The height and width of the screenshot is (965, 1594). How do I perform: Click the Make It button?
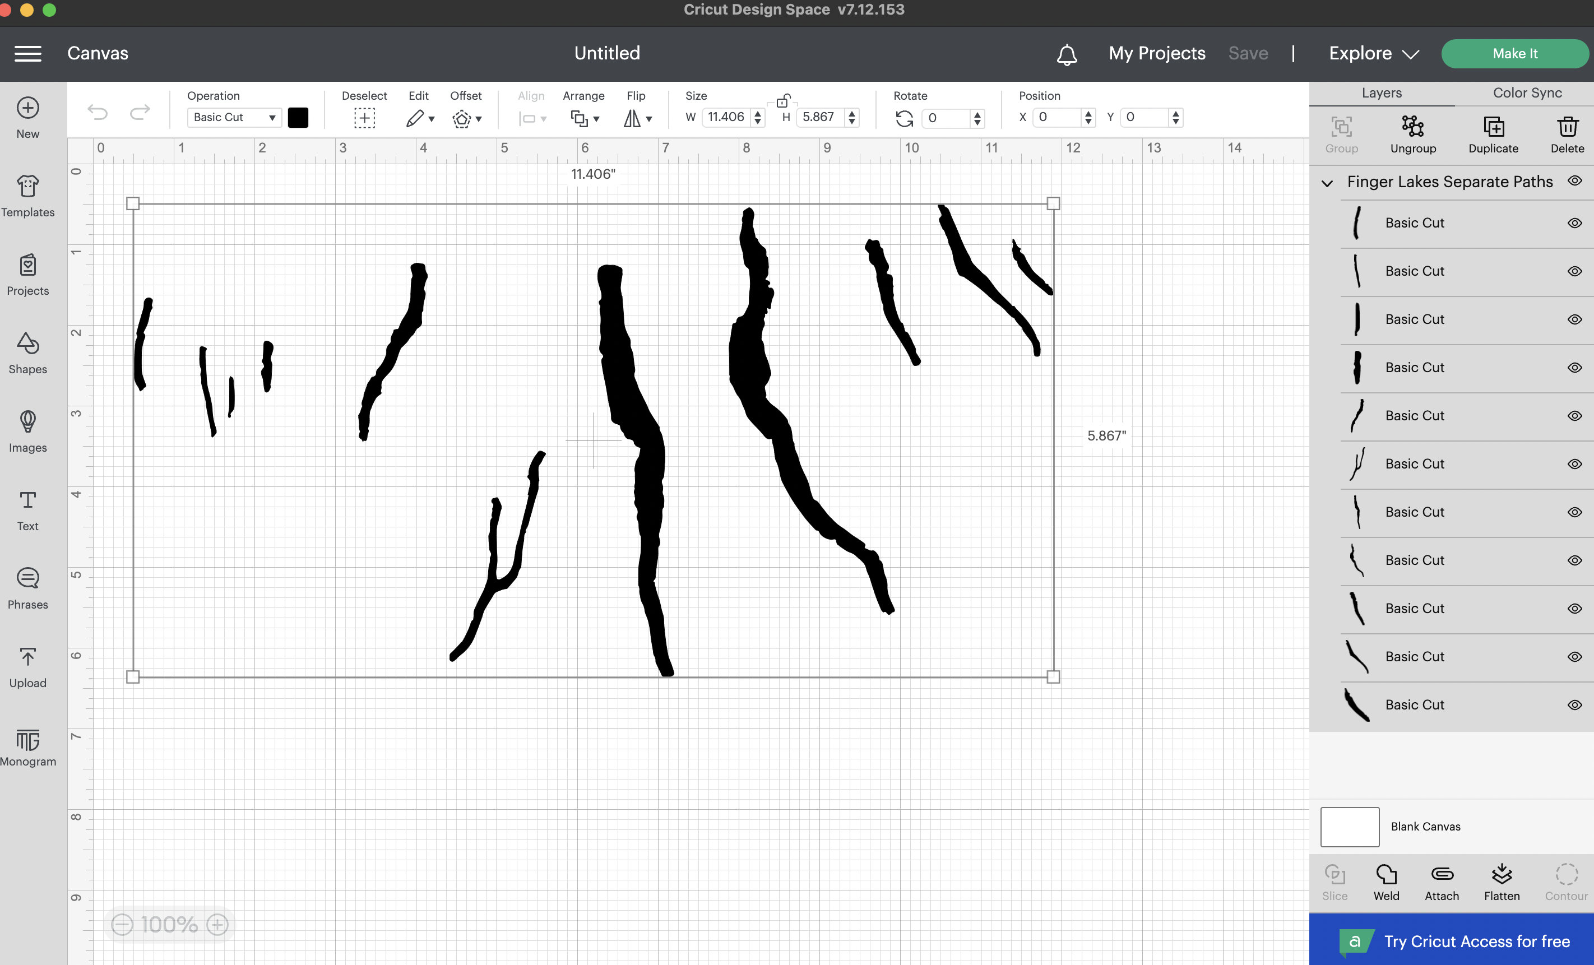(1515, 54)
